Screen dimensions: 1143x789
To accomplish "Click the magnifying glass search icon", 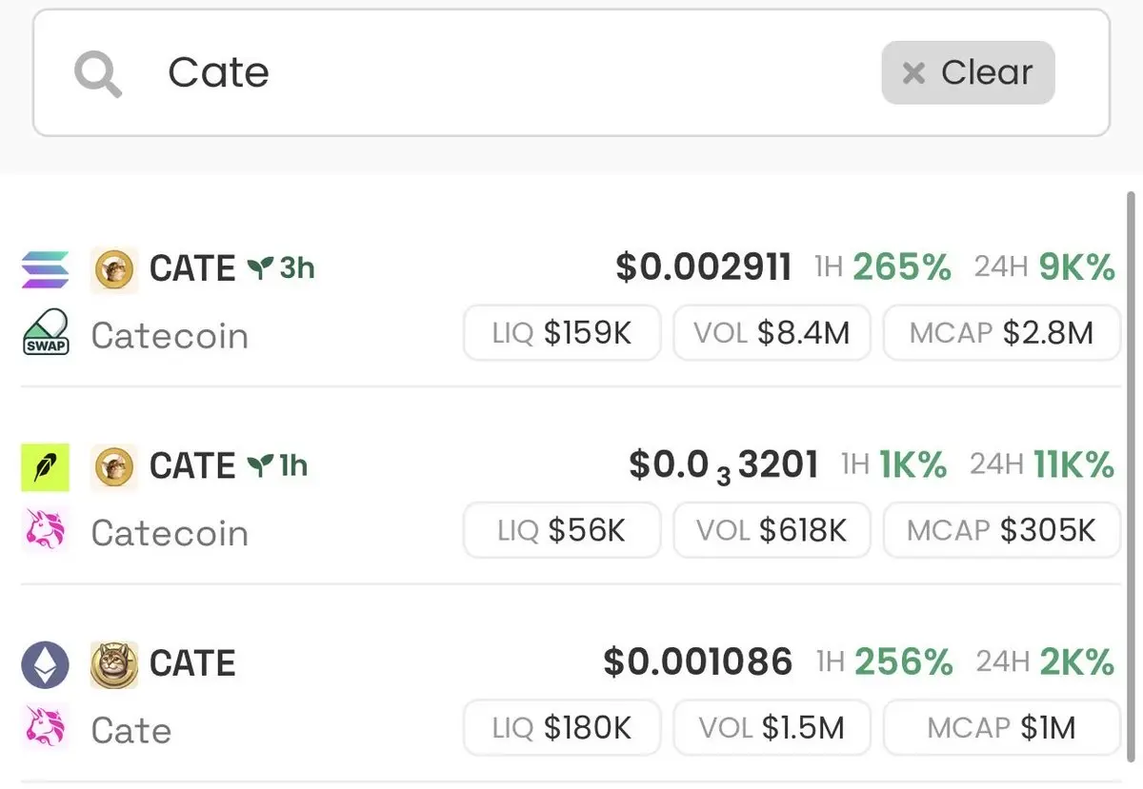I will click(98, 73).
